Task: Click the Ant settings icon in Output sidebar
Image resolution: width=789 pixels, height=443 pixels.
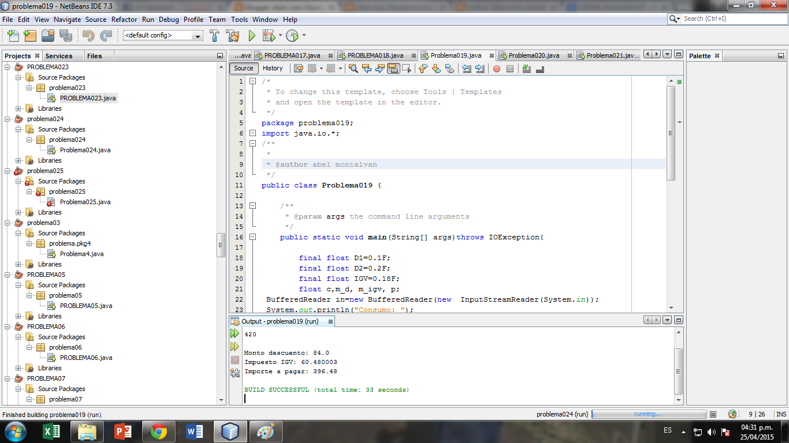Action: 235,373
